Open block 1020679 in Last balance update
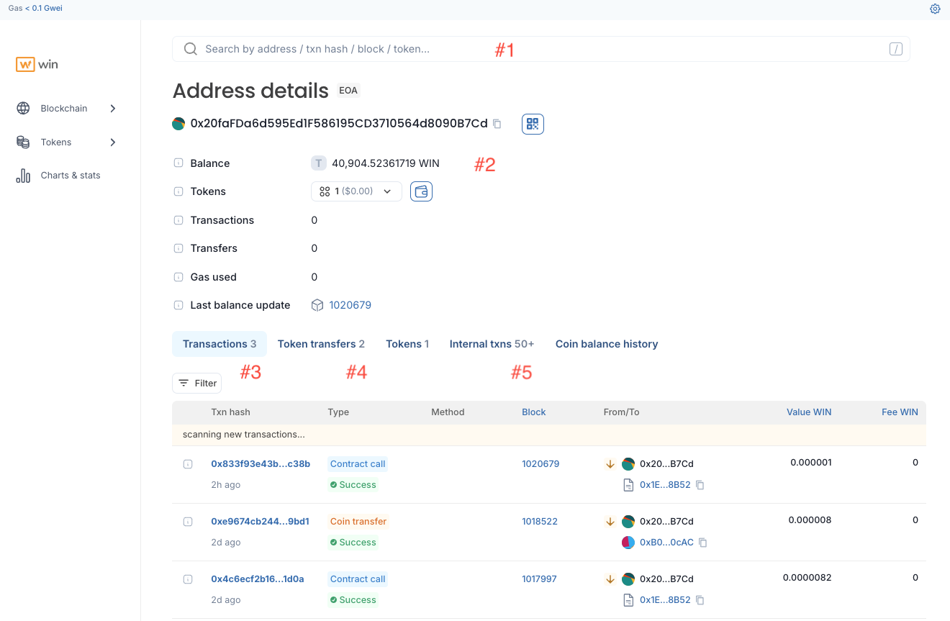The width and height of the screenshot is (950, 621). click(x=350, y=305)
